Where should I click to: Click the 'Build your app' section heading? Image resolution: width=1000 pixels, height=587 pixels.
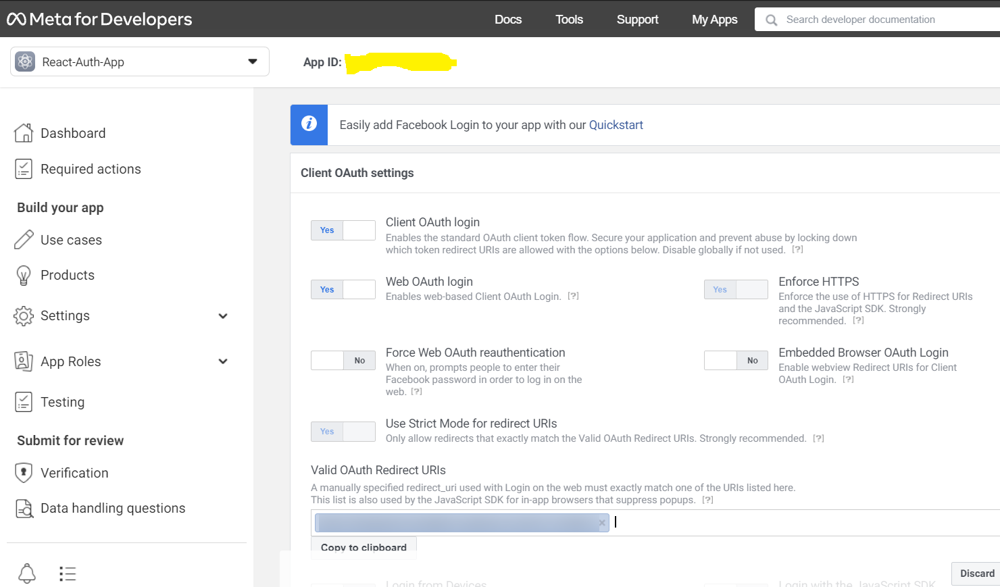60,207
